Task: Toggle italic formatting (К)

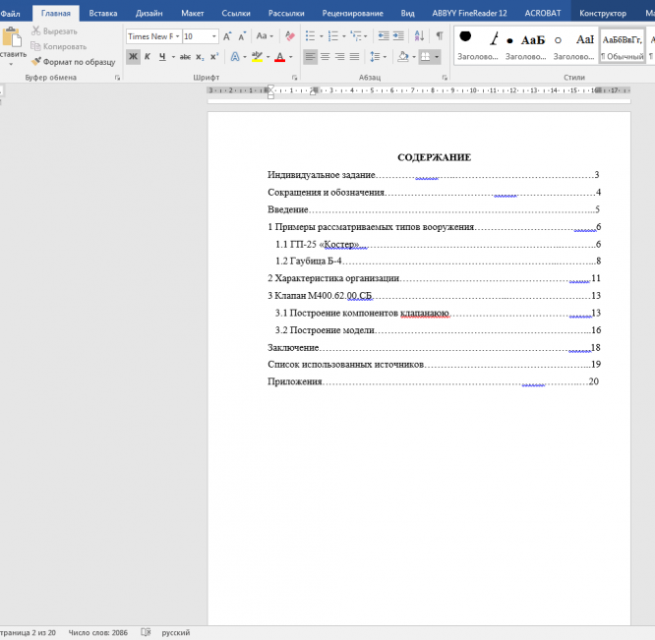Action: [x=148, y=57]
